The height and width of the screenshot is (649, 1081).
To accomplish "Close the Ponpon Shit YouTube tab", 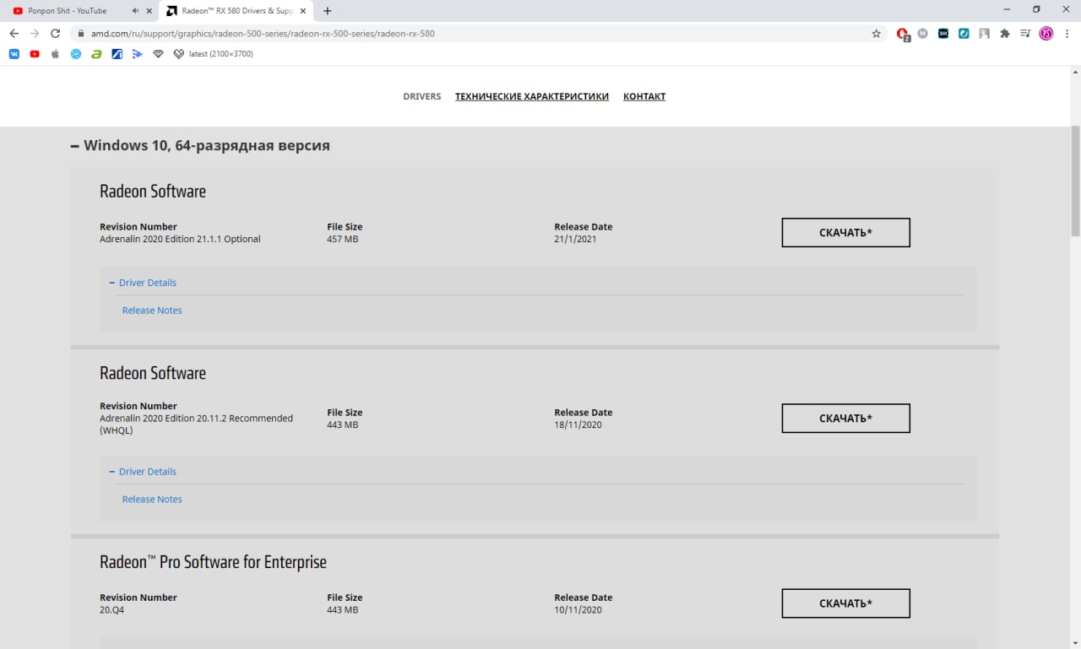I will tap(149, 11).
